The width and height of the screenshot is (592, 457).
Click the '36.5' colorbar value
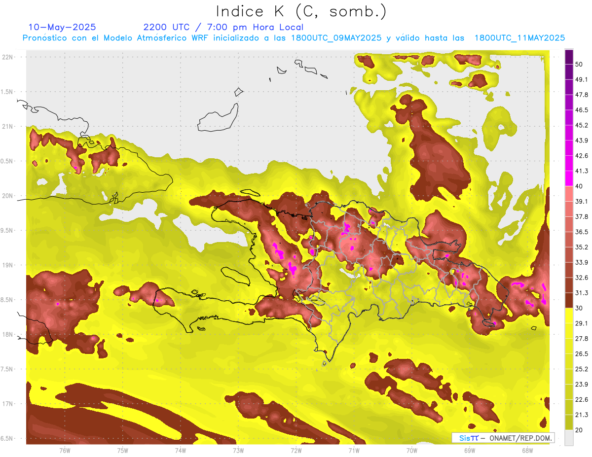point(581,232)
